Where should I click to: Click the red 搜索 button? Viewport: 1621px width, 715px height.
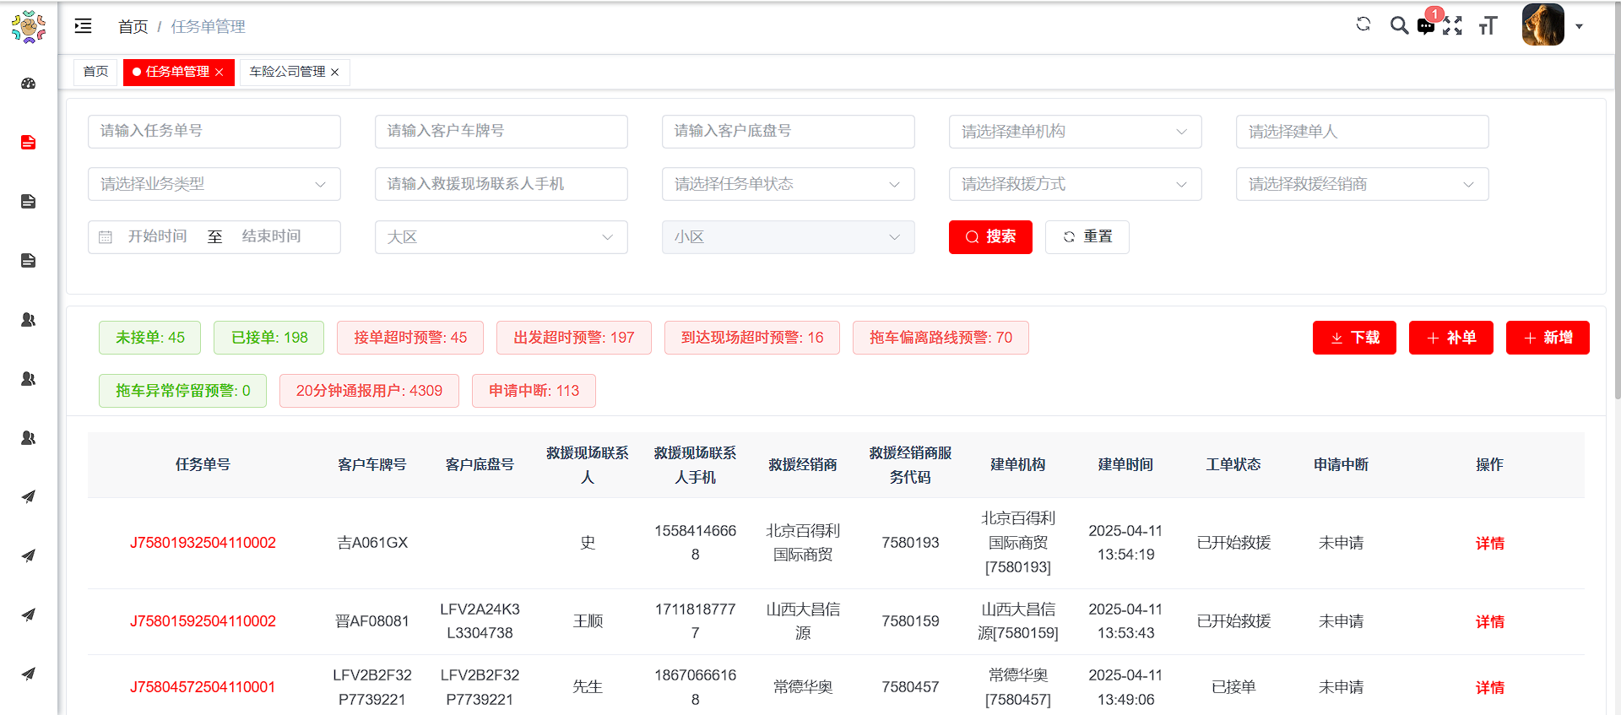(990, 237)
